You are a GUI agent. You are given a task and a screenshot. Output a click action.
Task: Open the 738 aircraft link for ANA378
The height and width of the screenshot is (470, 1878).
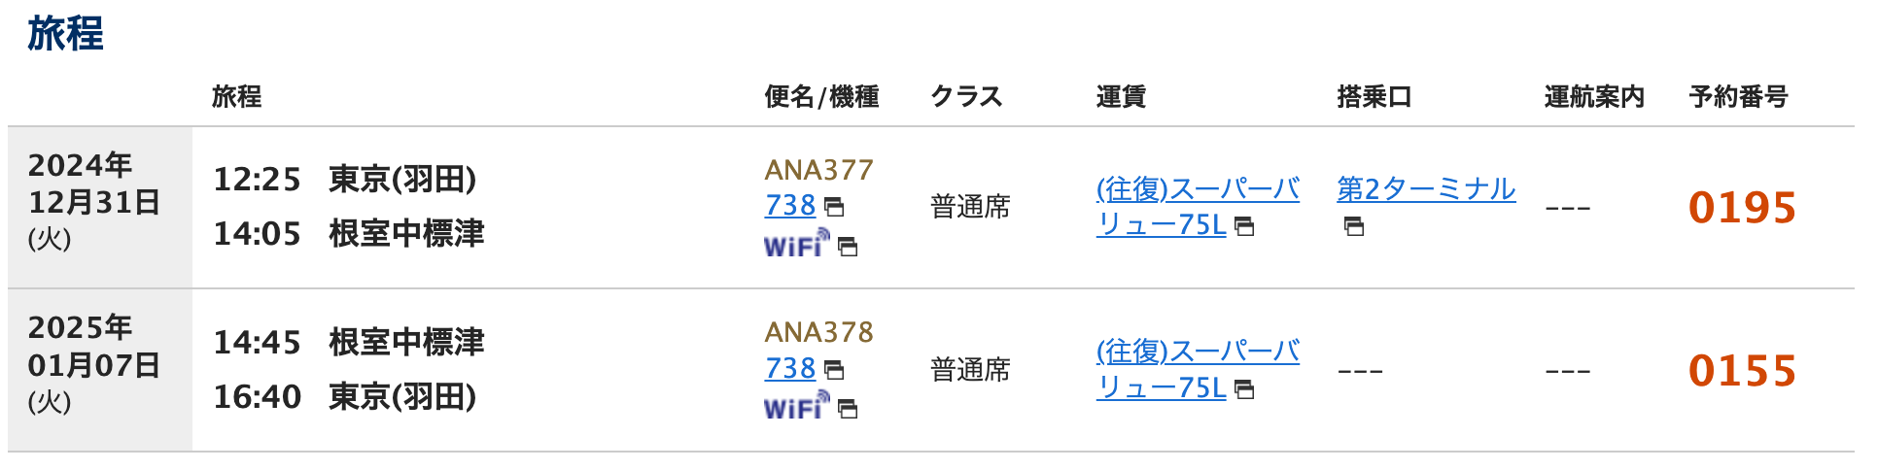click(789, 369)
